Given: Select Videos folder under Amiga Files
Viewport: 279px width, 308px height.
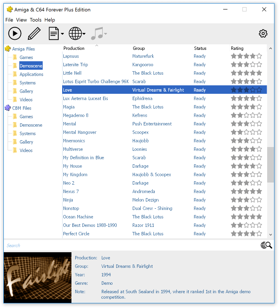Looking at the screenshot, I should [26, 100].
